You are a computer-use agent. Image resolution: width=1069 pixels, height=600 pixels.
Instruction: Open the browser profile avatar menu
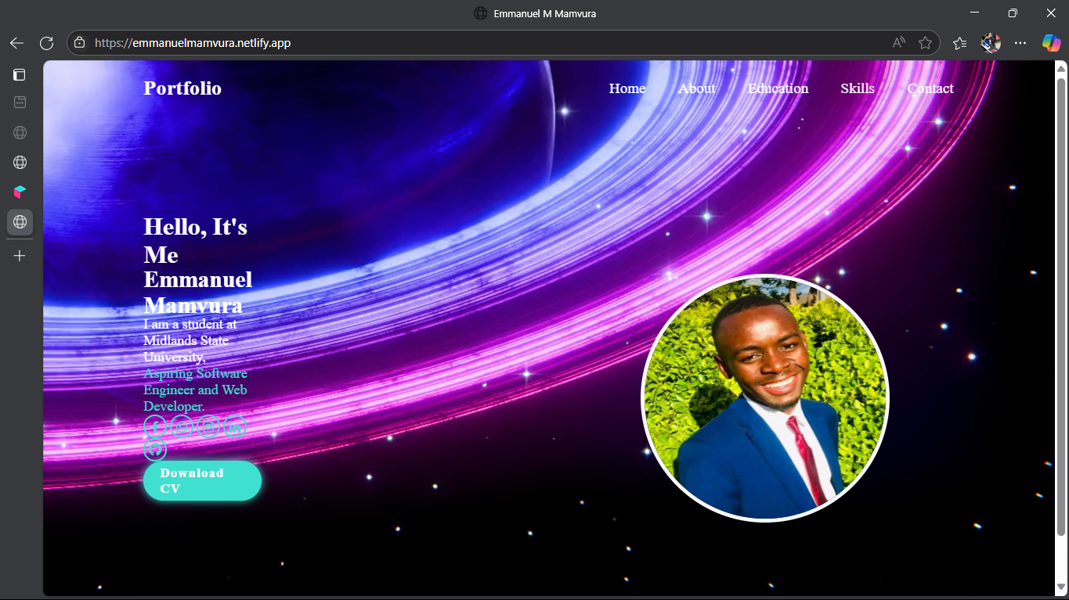pos(991,43)
